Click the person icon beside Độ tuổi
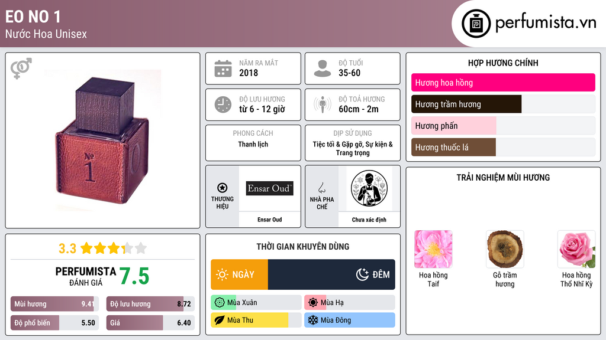The image size is (606, 340). pos(323,68)
